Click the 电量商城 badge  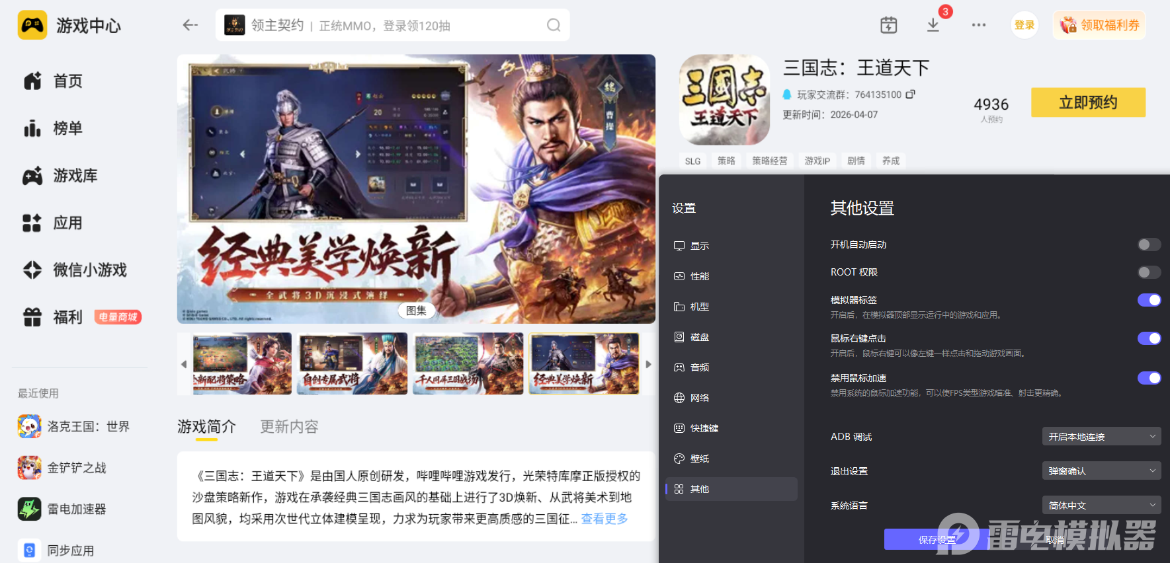pos(118,317)
